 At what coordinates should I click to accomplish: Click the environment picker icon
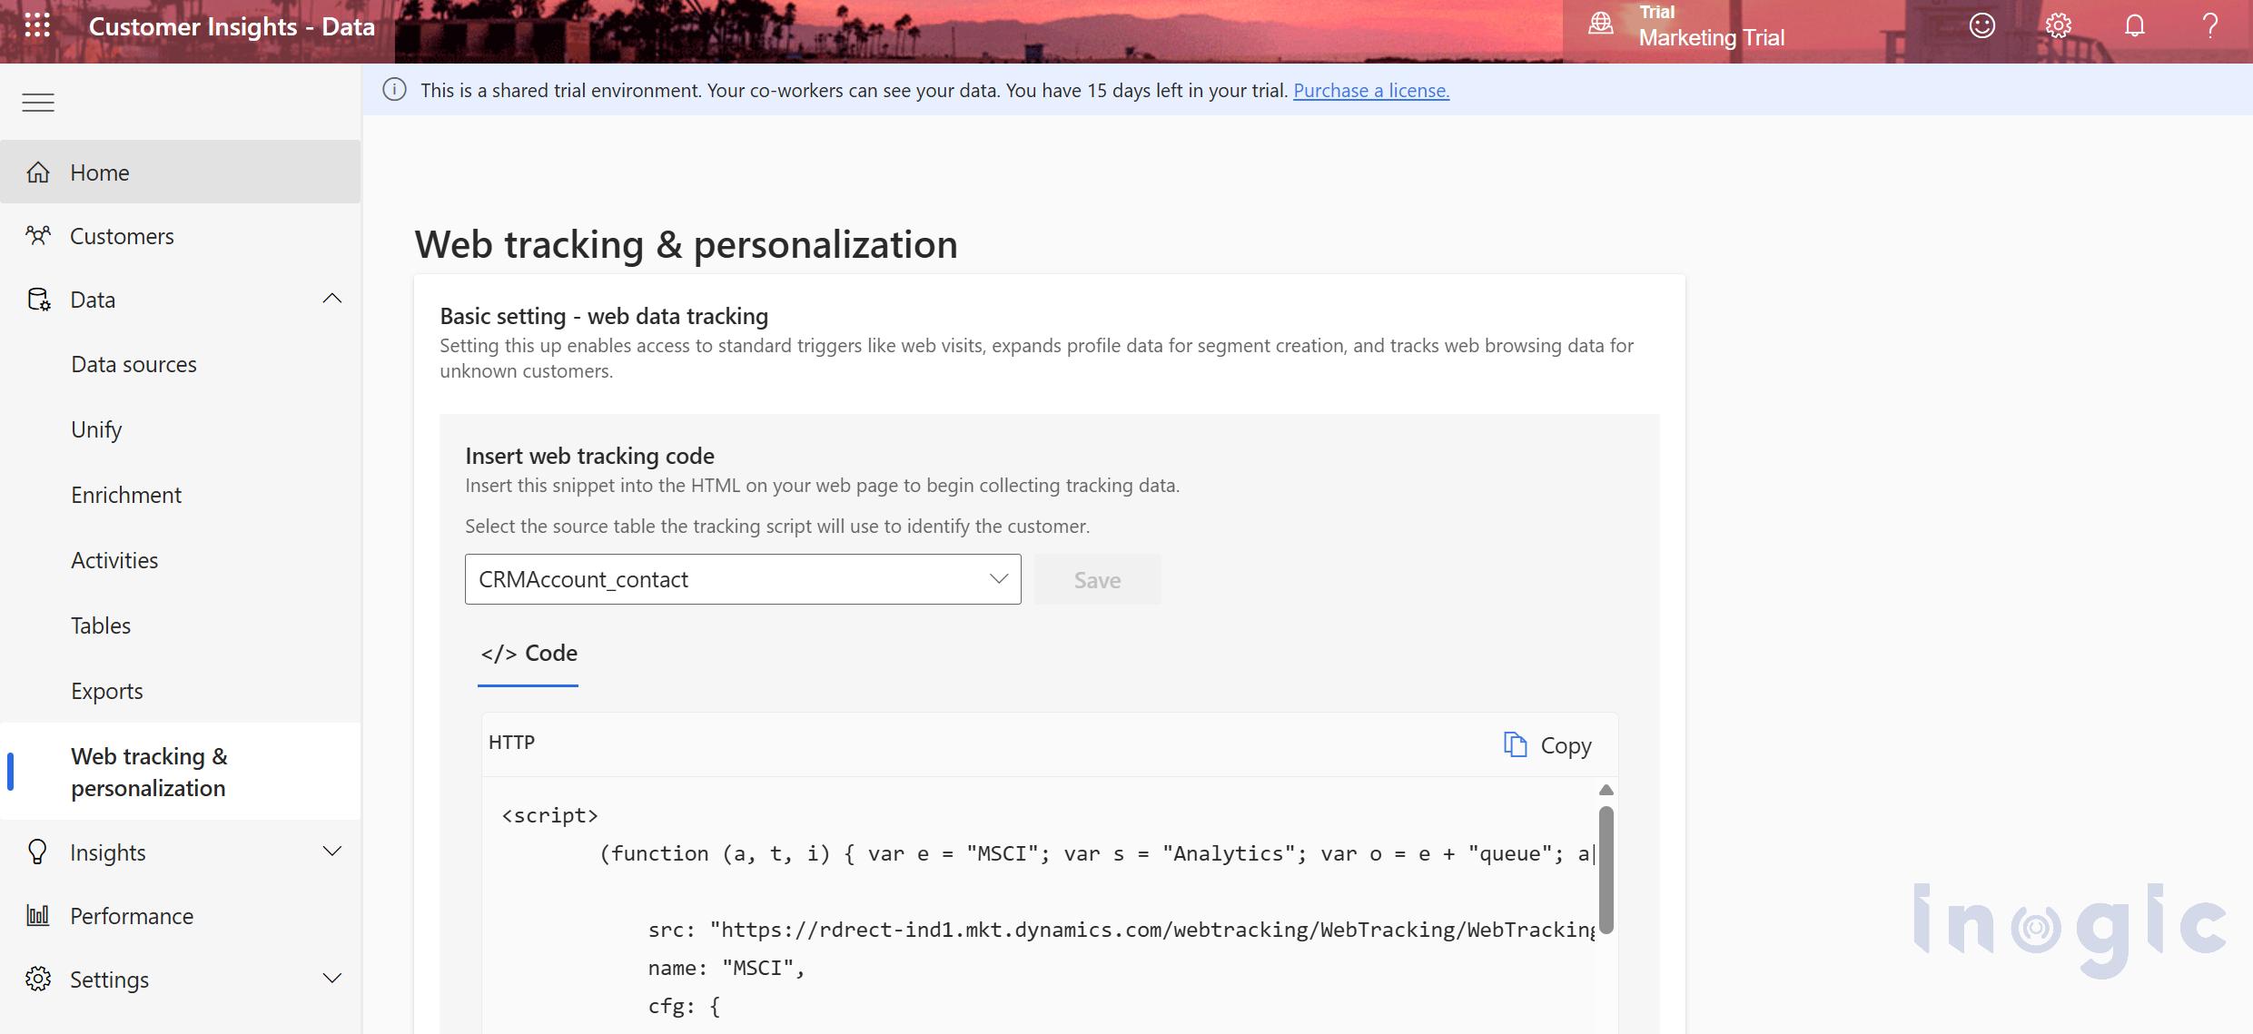pyautogui.click(x=1600, y=25)
